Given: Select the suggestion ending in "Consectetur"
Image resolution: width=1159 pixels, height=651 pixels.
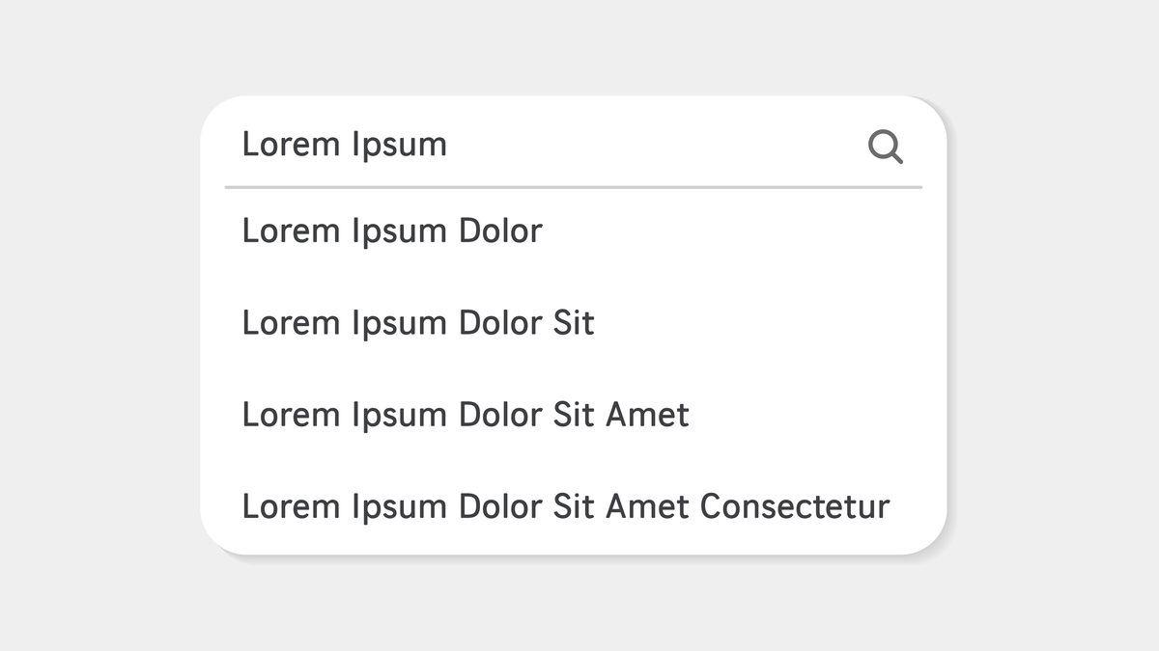Looking at the screenshot, I should pos(565,506).
